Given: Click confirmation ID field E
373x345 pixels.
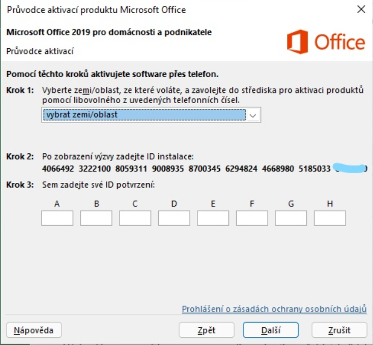Looking at the screenshot, I should click(213, 218).
